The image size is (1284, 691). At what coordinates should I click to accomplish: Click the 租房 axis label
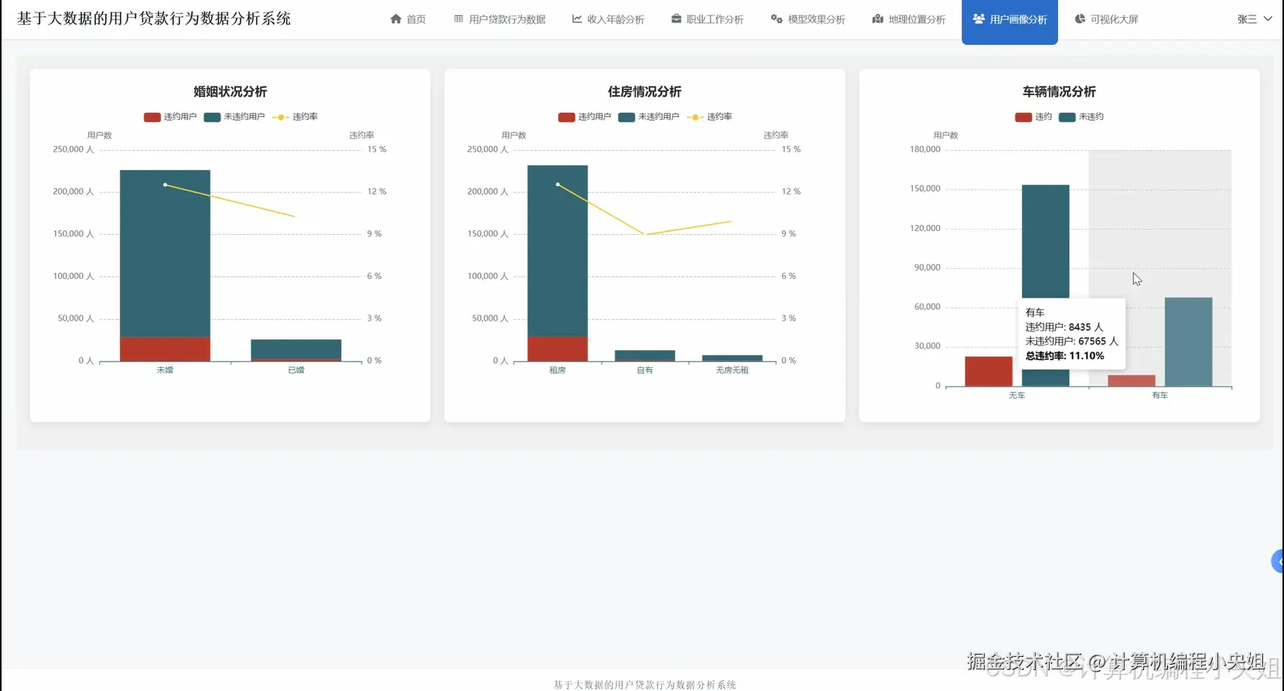(558, 370)
